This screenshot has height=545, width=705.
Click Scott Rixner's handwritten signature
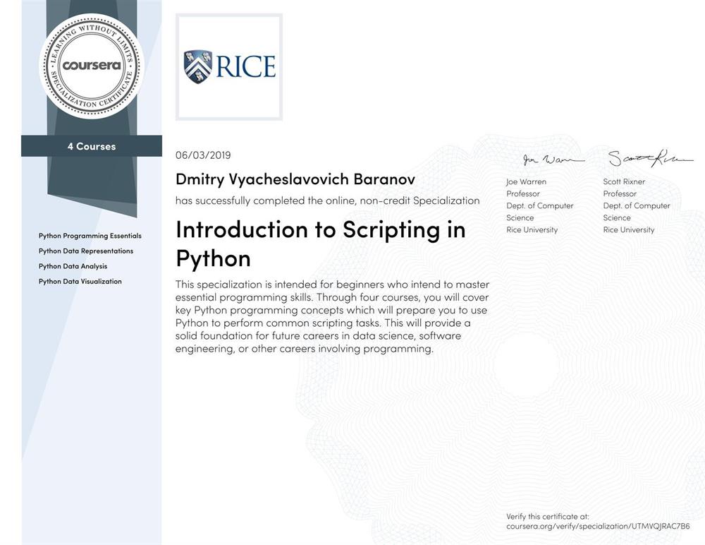(641, 159)
